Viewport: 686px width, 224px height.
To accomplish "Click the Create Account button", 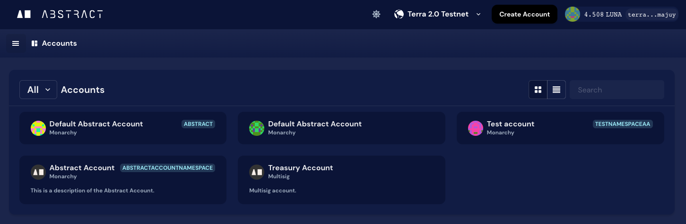I will tap(524, 14).
